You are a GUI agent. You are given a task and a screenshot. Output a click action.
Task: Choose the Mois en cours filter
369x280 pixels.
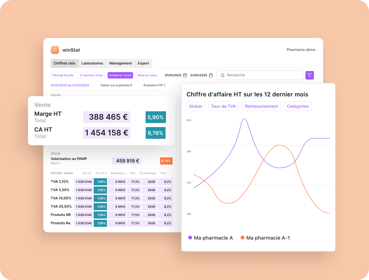click(147, 75)
